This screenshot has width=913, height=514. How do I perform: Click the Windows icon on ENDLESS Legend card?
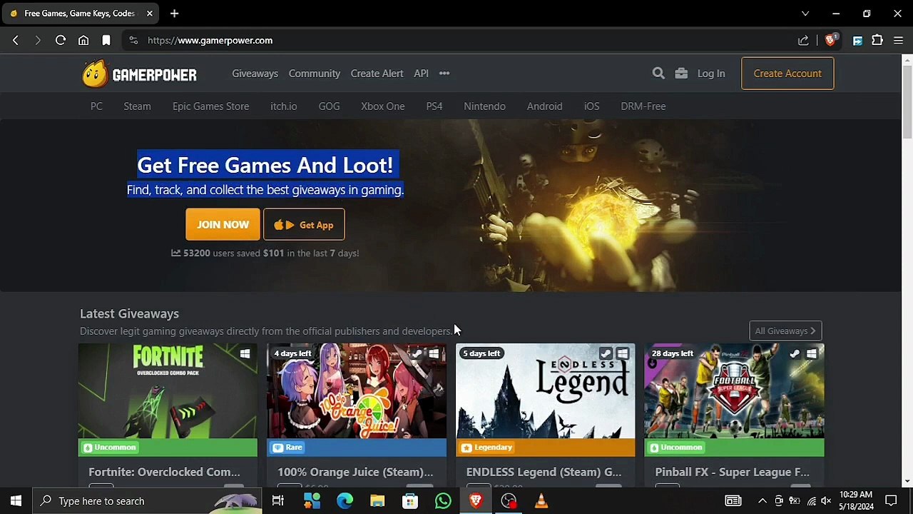point(623,353)
